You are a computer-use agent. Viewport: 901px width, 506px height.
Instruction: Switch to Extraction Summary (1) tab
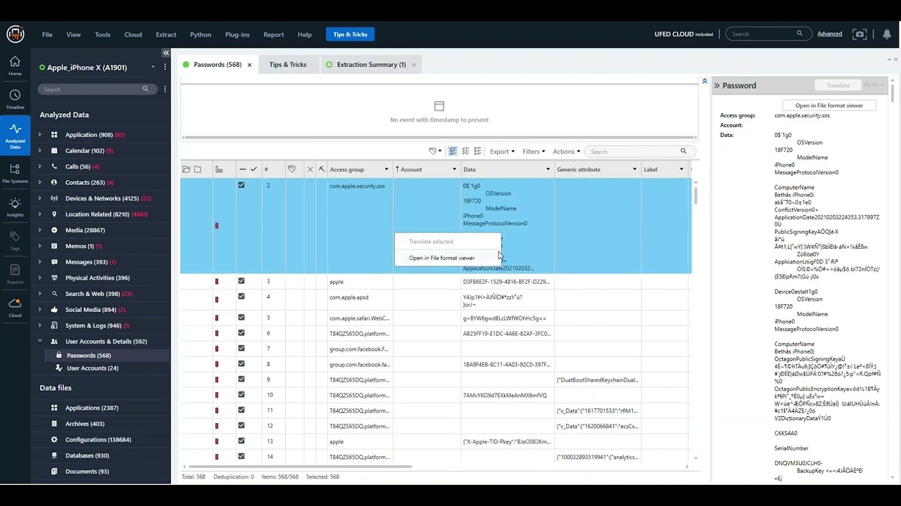[x=371, y=65]
